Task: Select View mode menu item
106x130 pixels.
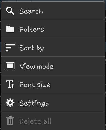Action: pyautogui.click(x=53, y=66)
